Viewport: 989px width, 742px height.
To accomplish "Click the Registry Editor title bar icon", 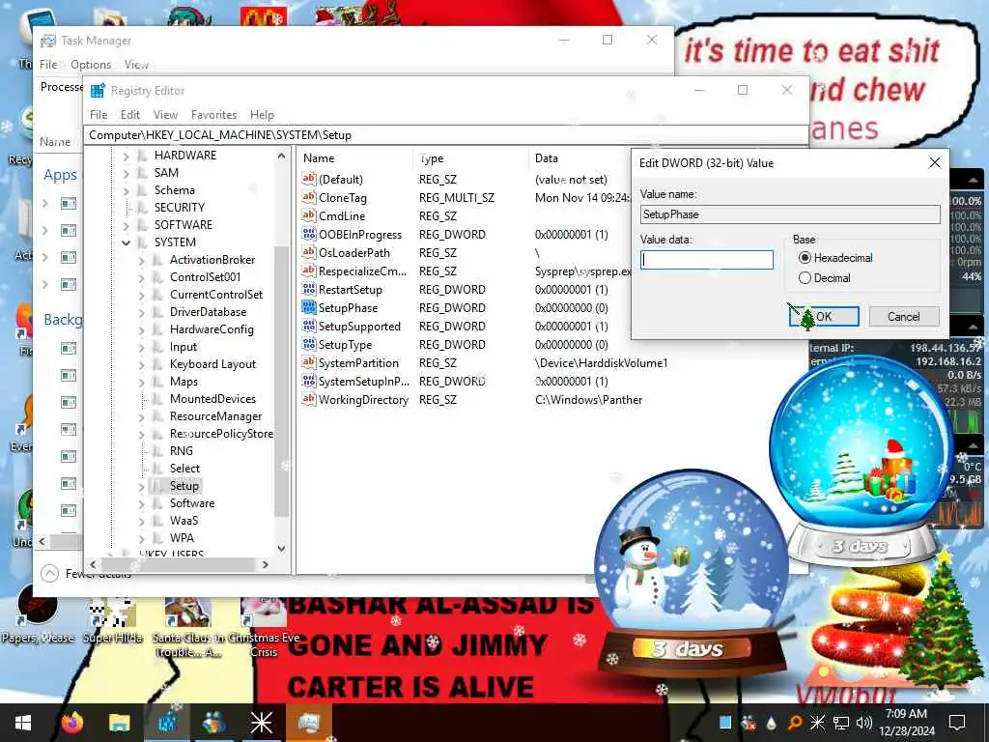I will pos(98,90).
